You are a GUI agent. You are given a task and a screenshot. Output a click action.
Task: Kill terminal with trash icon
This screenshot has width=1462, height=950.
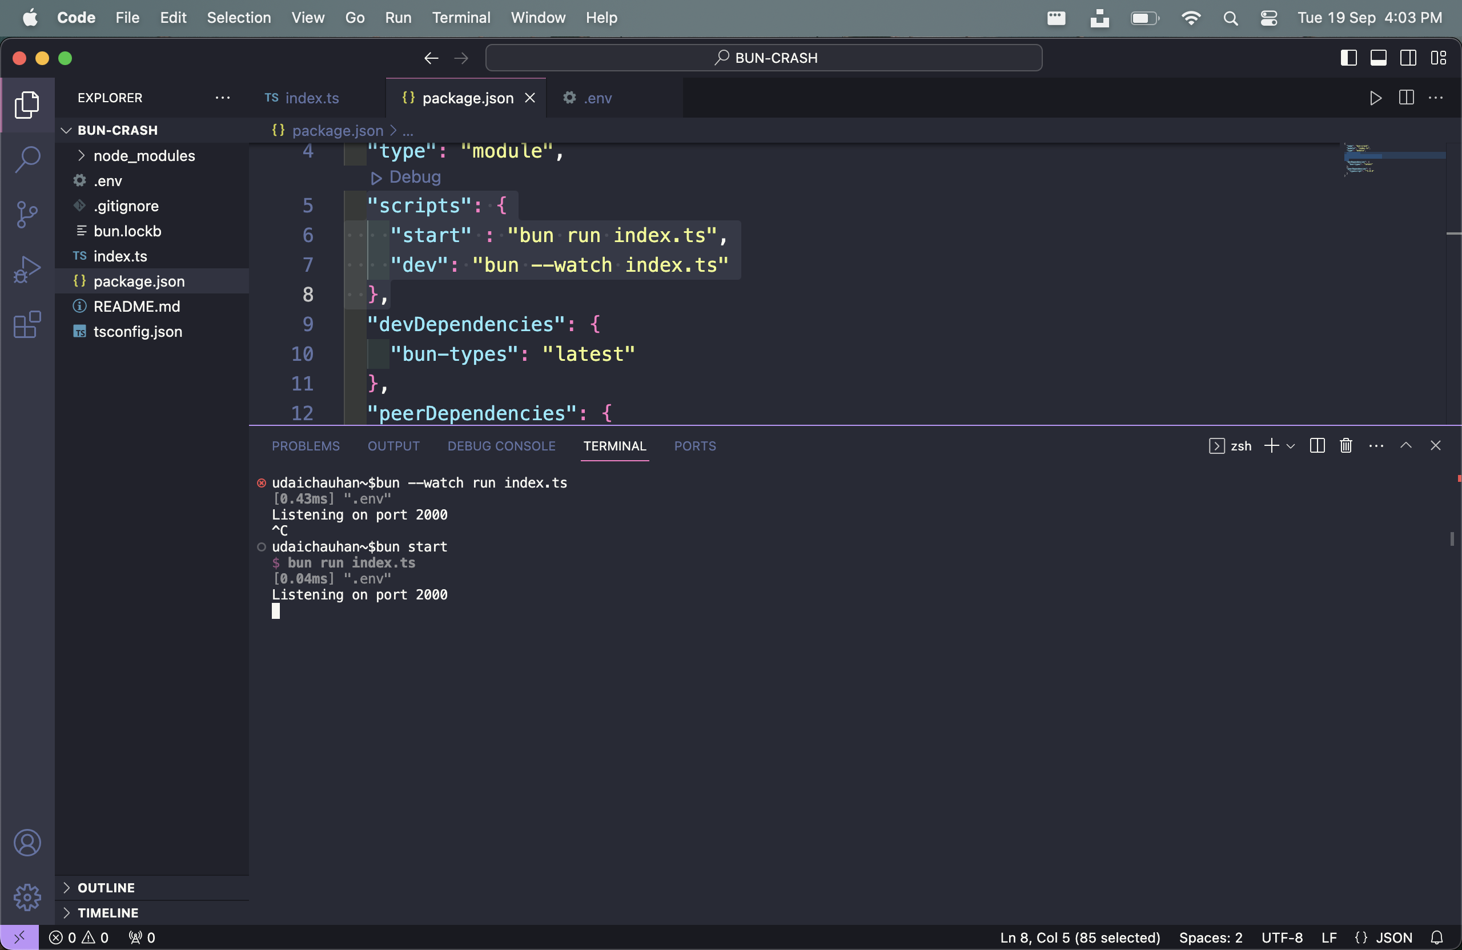pos(1345,445)
